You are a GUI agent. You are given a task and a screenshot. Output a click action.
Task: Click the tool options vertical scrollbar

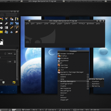click(x=17, y=65)
